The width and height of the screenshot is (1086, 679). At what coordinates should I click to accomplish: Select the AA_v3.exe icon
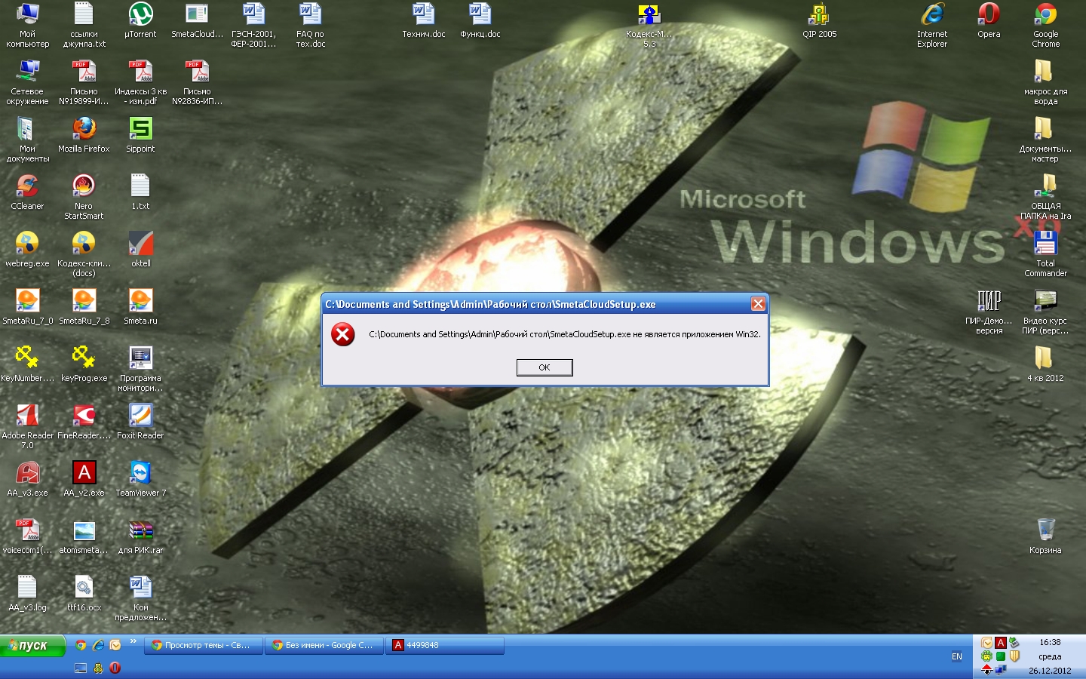click(x=28, y=479)
